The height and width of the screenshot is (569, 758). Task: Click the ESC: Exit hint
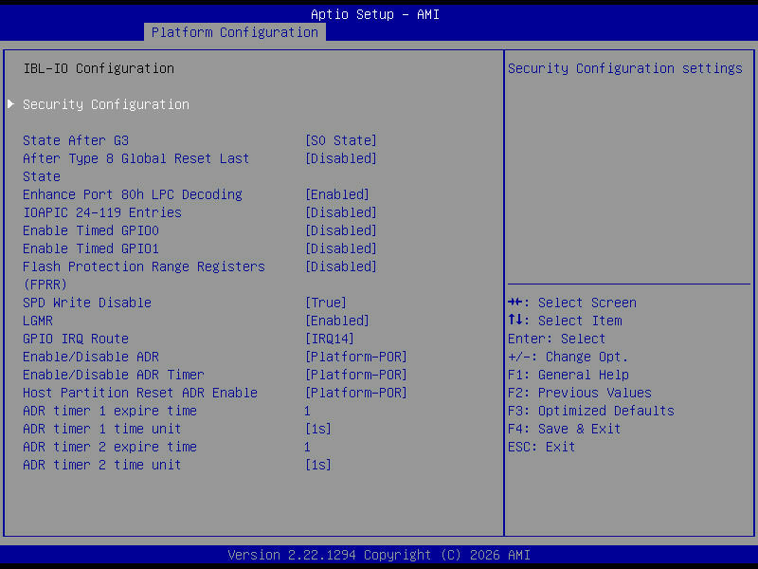(541, 446)
